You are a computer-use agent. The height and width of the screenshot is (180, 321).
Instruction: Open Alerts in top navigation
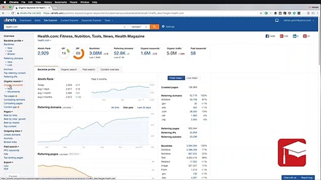coord(37,20)
